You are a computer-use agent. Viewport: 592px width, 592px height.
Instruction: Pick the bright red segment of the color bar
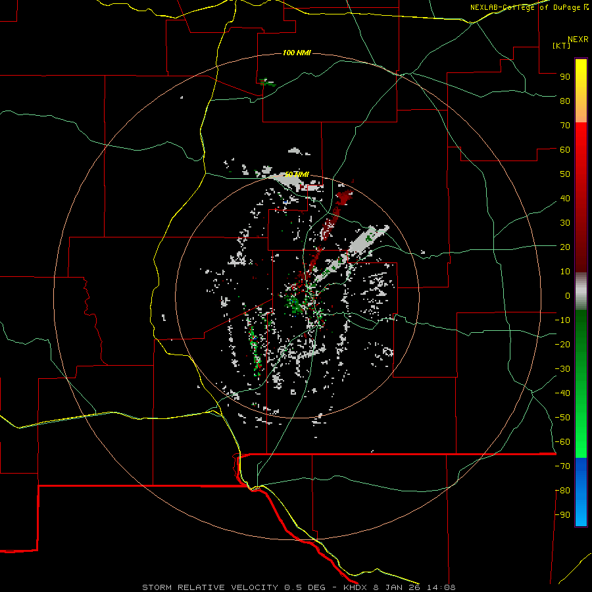pyautogui.click(x=581, y=147)
